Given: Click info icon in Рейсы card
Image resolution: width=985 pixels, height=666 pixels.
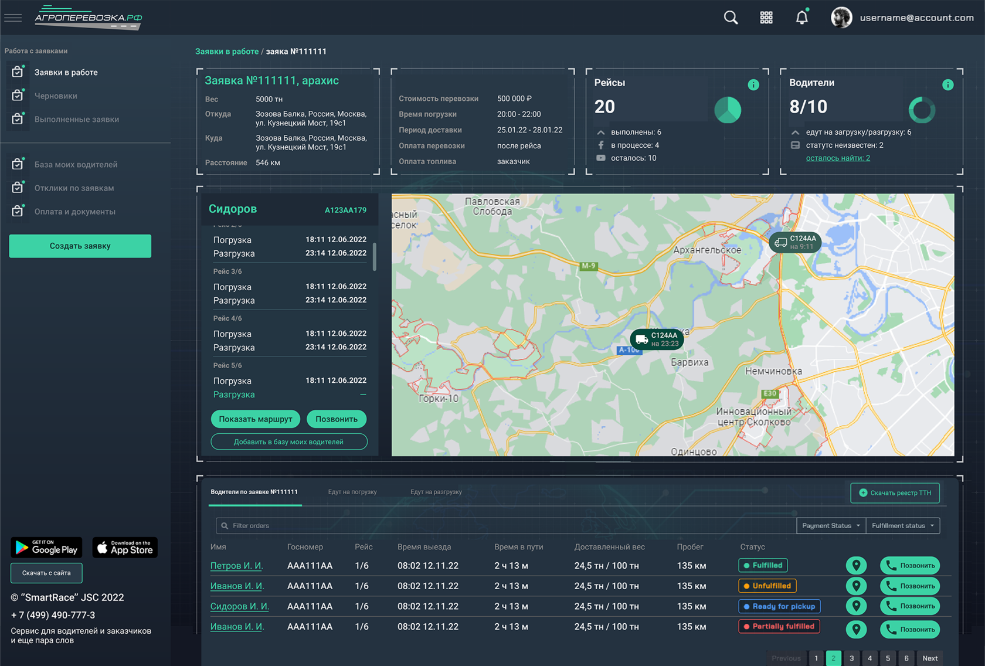Looking at the screenshot, I should pos(753,85).
